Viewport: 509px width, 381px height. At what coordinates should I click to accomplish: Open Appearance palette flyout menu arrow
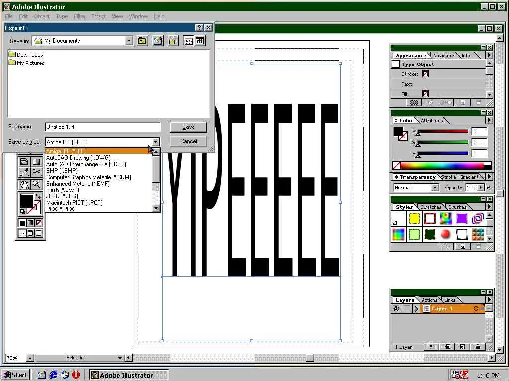click(489, 56)
